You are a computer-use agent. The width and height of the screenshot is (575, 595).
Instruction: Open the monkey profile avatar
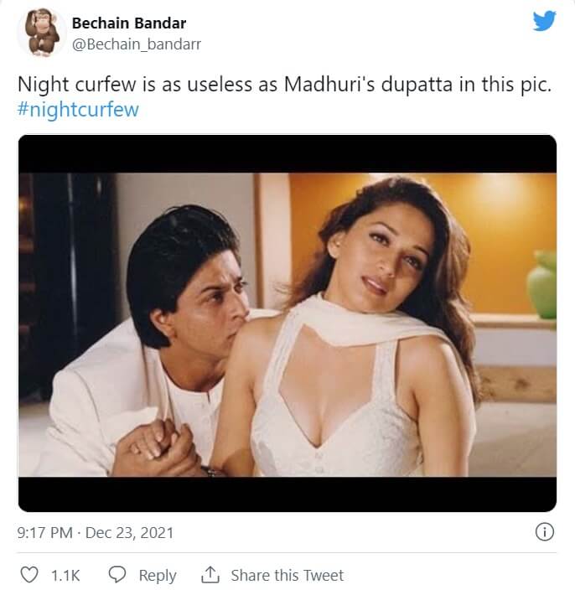click(x=39, y=33)
